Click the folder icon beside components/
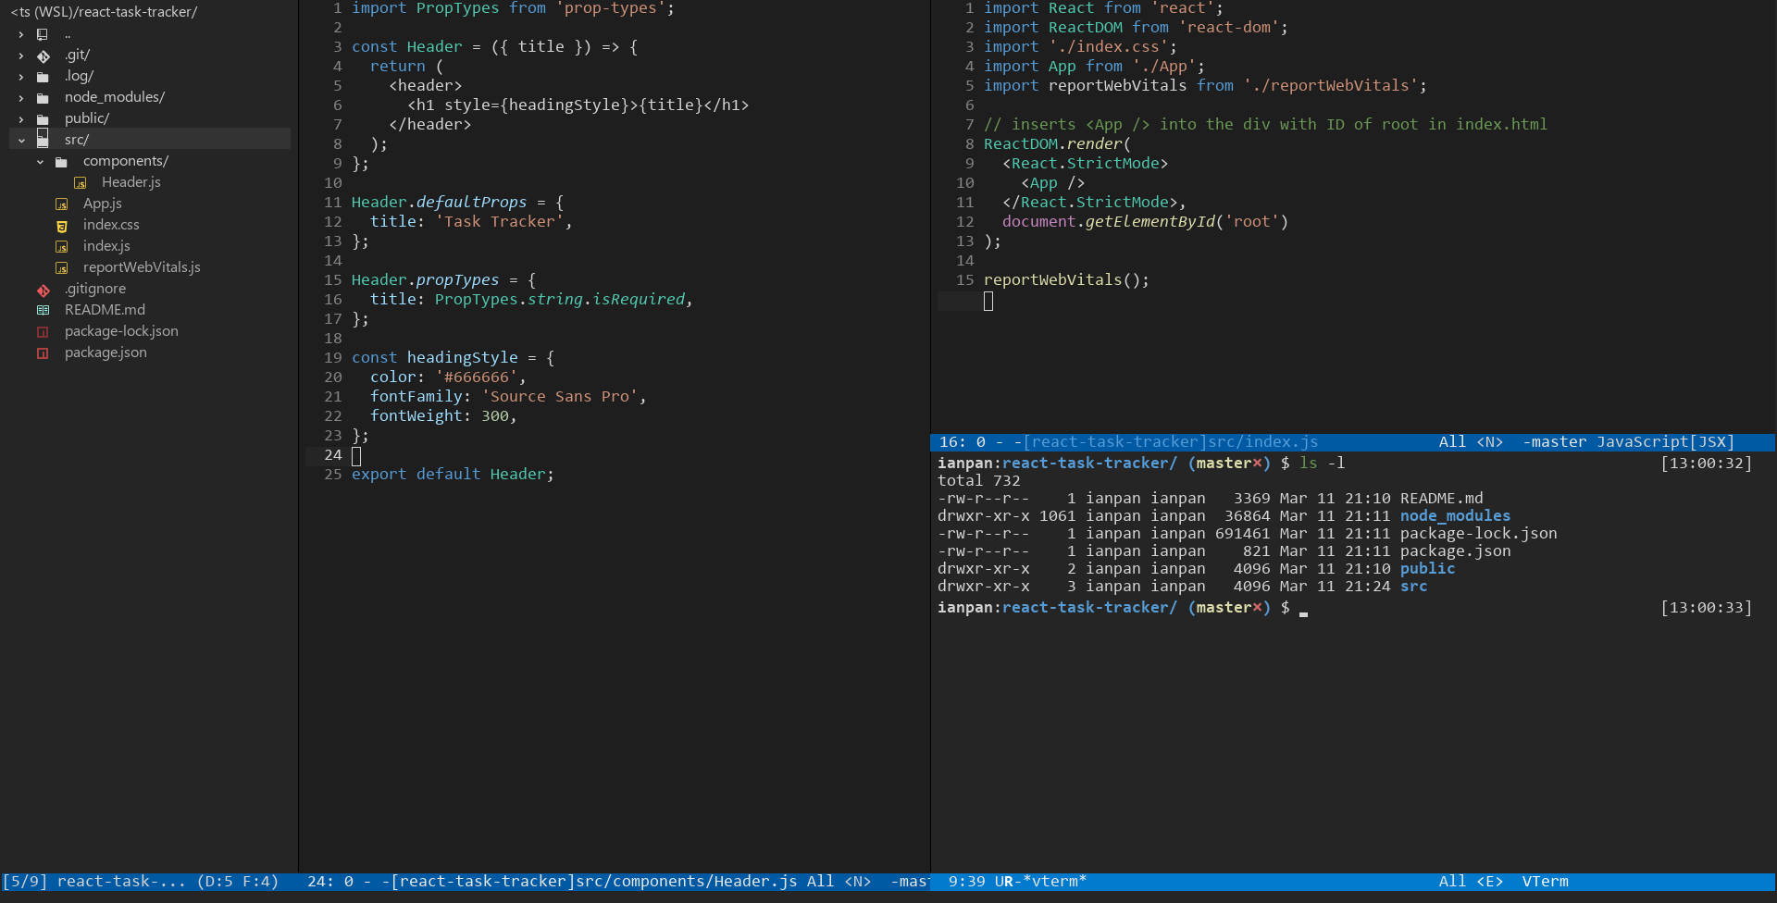Viewport: 1777px width, 903px height. point(61,162)
